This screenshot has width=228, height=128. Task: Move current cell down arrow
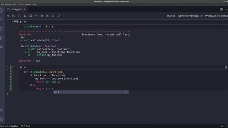7,70
